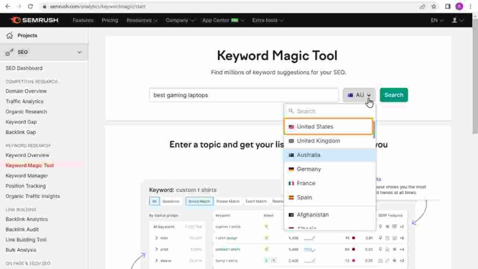Go back in browser history
This screenshot has width=478, height=269.
[7, 7]
